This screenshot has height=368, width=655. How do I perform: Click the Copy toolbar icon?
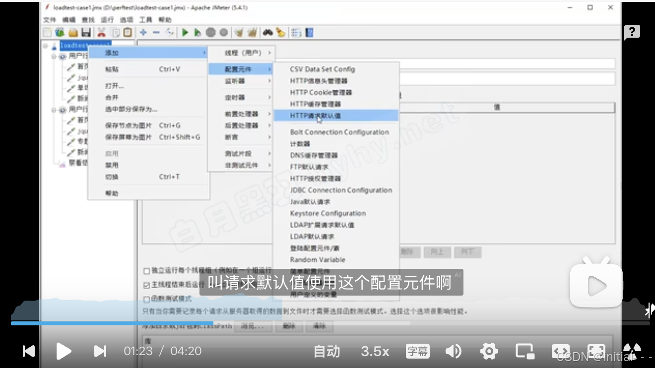(115, 33)
